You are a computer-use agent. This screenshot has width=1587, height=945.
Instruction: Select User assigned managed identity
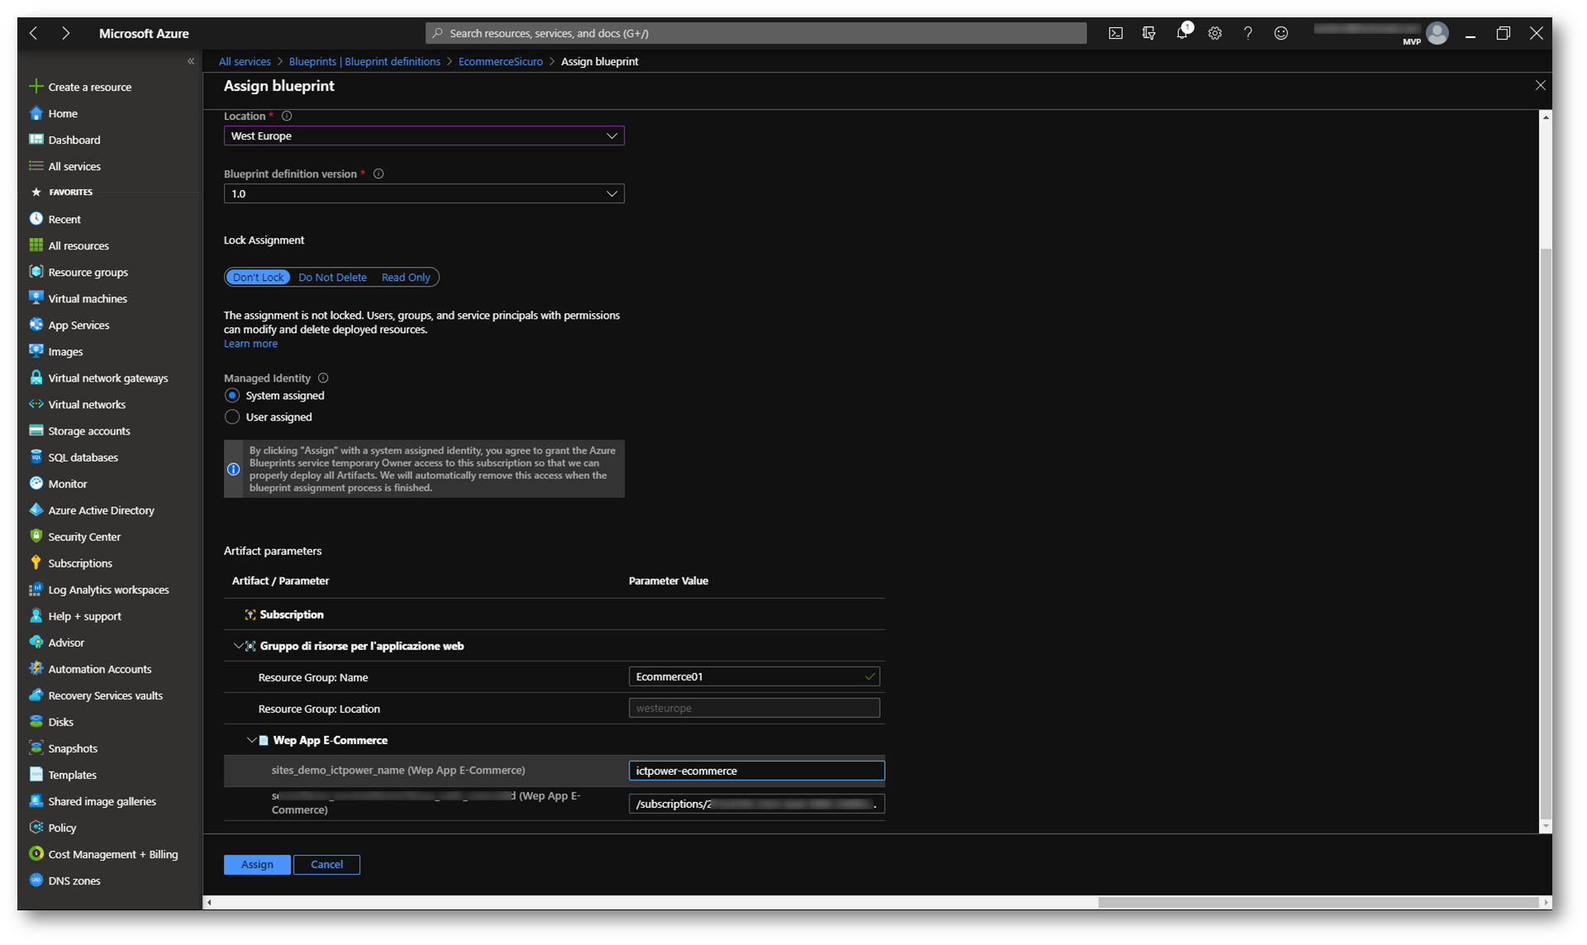(x=232, y=417)
